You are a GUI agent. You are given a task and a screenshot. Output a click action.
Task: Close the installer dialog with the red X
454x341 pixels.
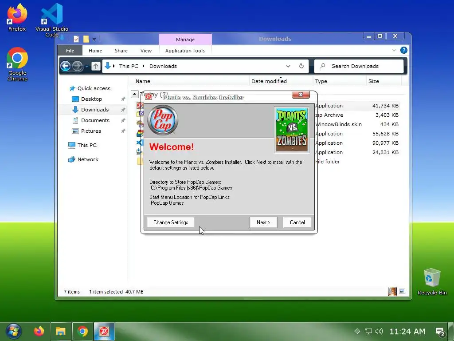click(301, 95)
